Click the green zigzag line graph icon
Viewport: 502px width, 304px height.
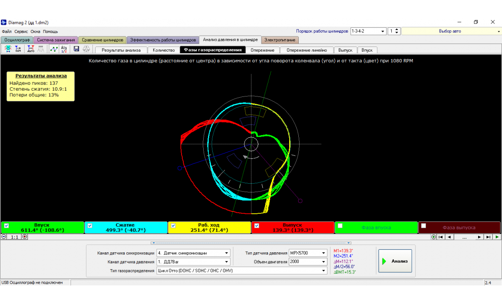coord(53,49)
